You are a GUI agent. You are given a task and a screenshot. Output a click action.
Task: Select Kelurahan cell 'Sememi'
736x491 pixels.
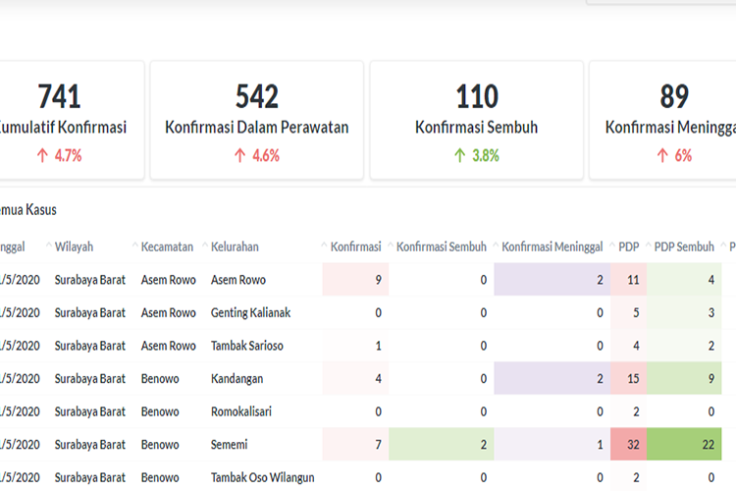[229, 445]
